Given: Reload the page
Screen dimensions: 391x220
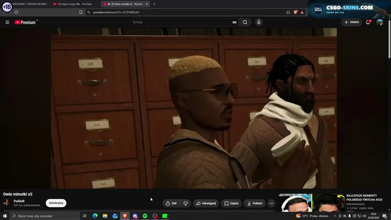Looking at the screenshot, I should pyautogui.click(x=16, y=12).
